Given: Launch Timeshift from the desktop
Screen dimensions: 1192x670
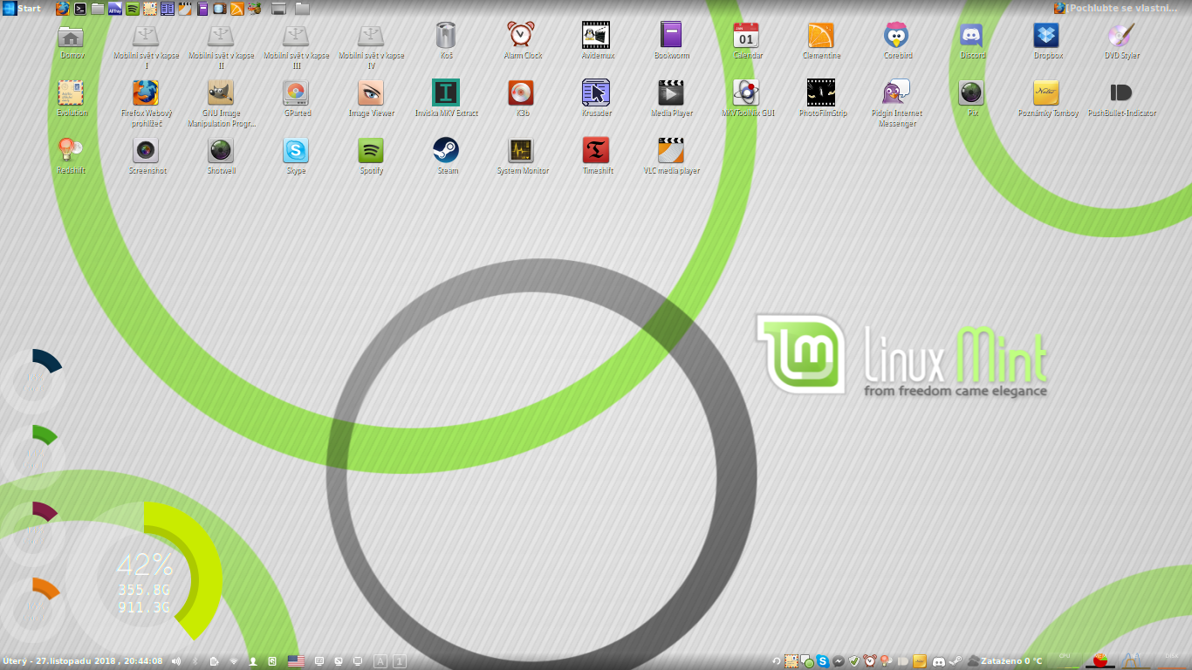Looking at the screenshot, I should (597, 155).
